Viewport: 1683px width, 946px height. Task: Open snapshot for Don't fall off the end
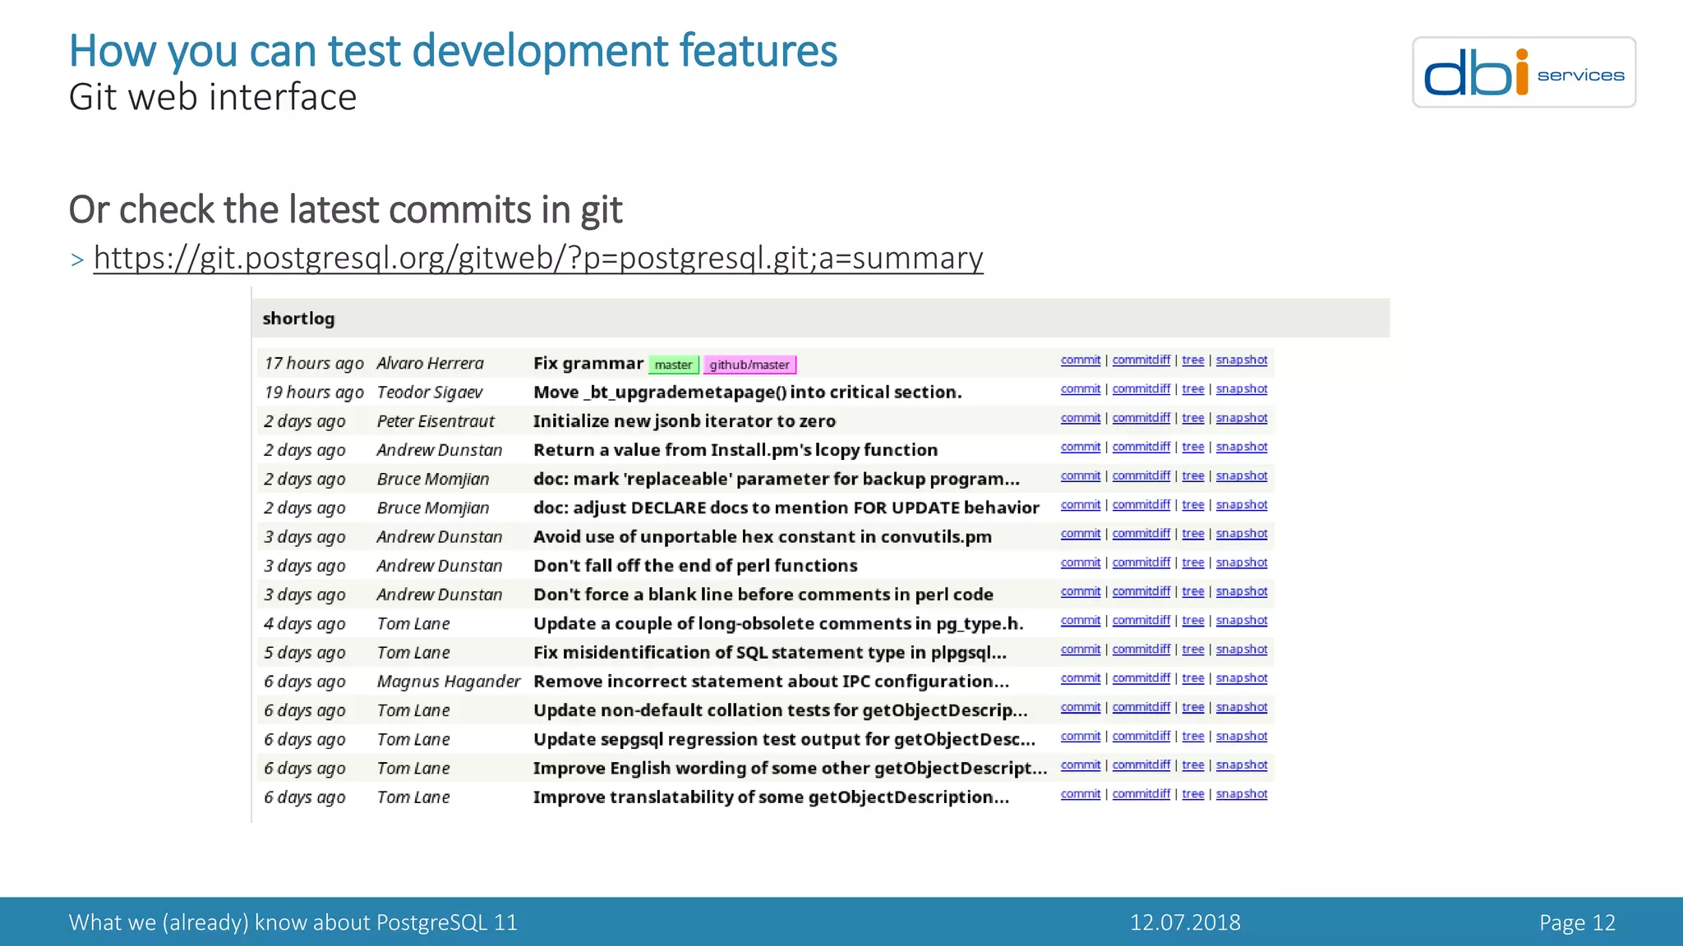[1241, 563]
